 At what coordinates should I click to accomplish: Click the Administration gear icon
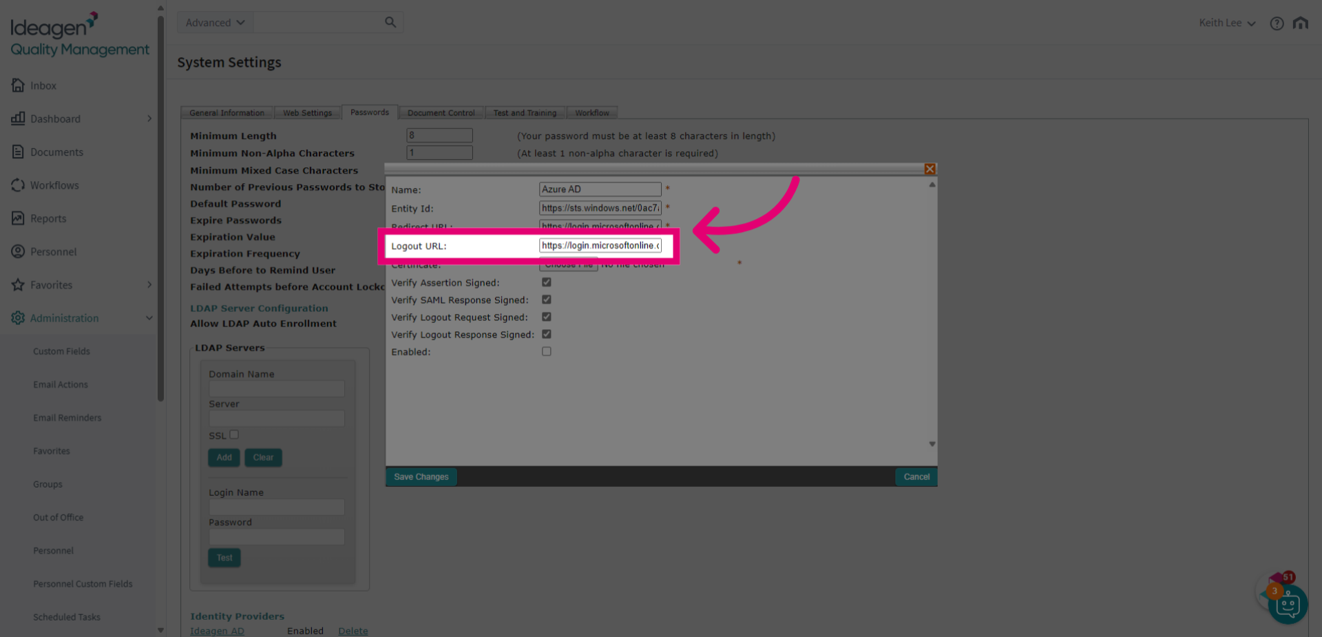click(x=18, y=317)
